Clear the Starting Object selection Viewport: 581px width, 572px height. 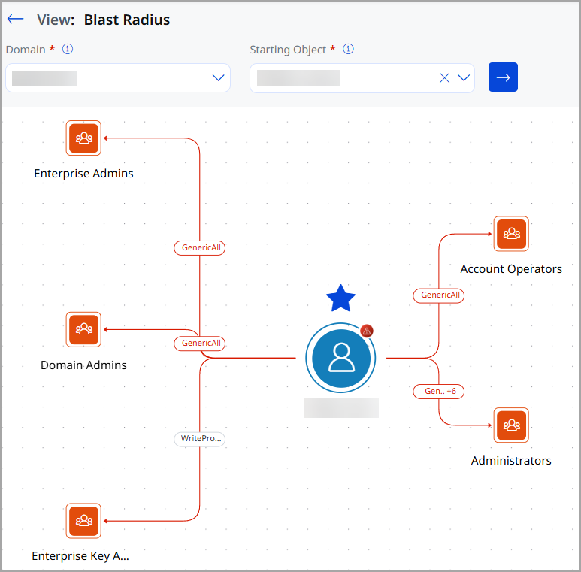coord(444,78)
